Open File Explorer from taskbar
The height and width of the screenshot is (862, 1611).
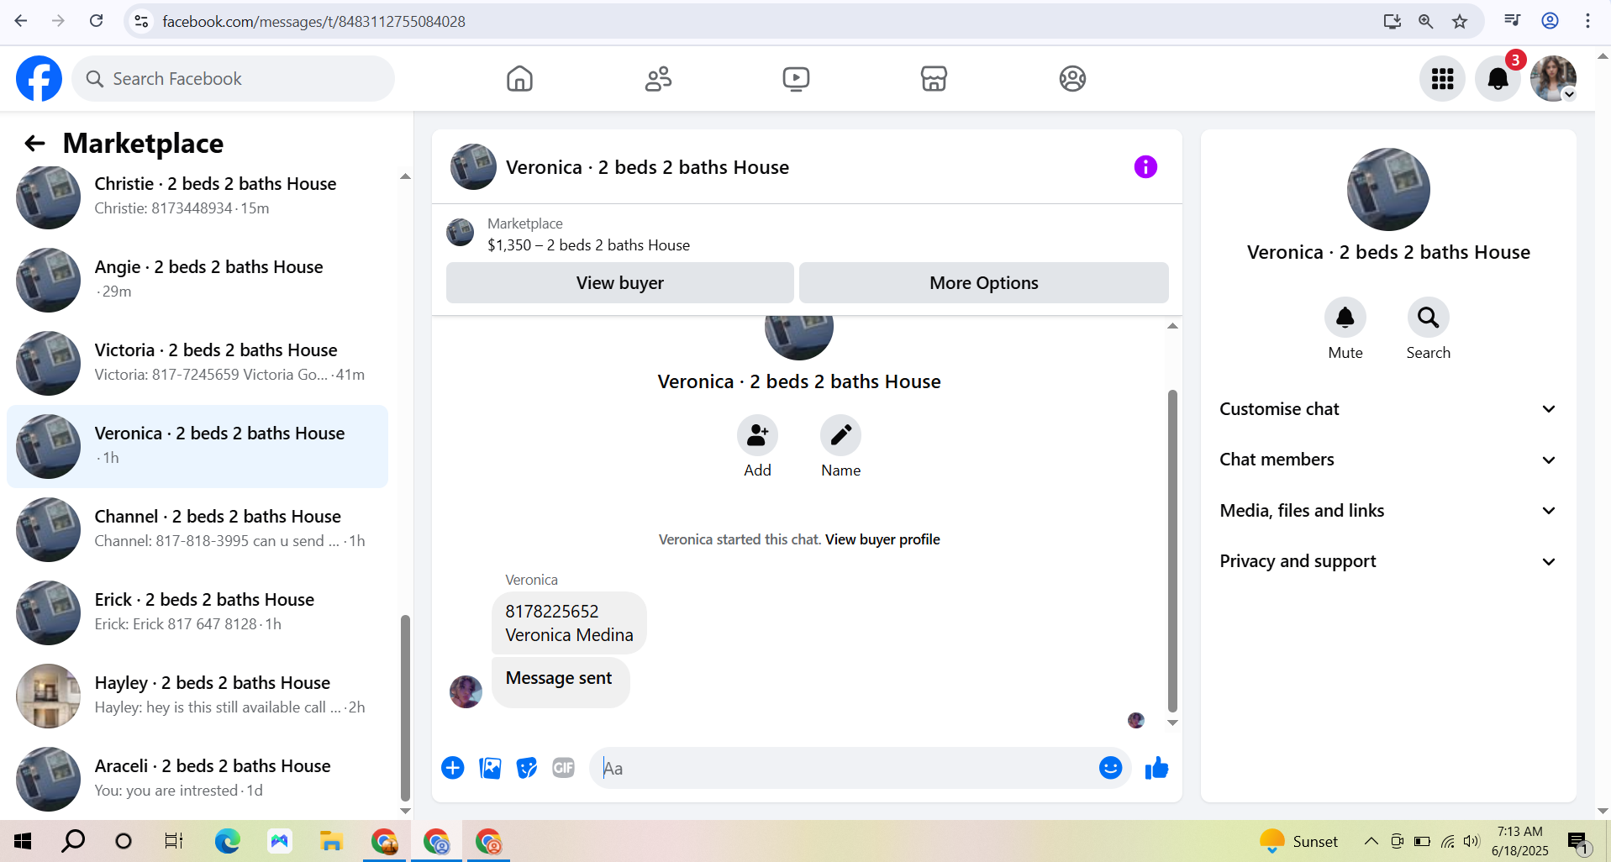pyautogui.click(x=331, y=841)
